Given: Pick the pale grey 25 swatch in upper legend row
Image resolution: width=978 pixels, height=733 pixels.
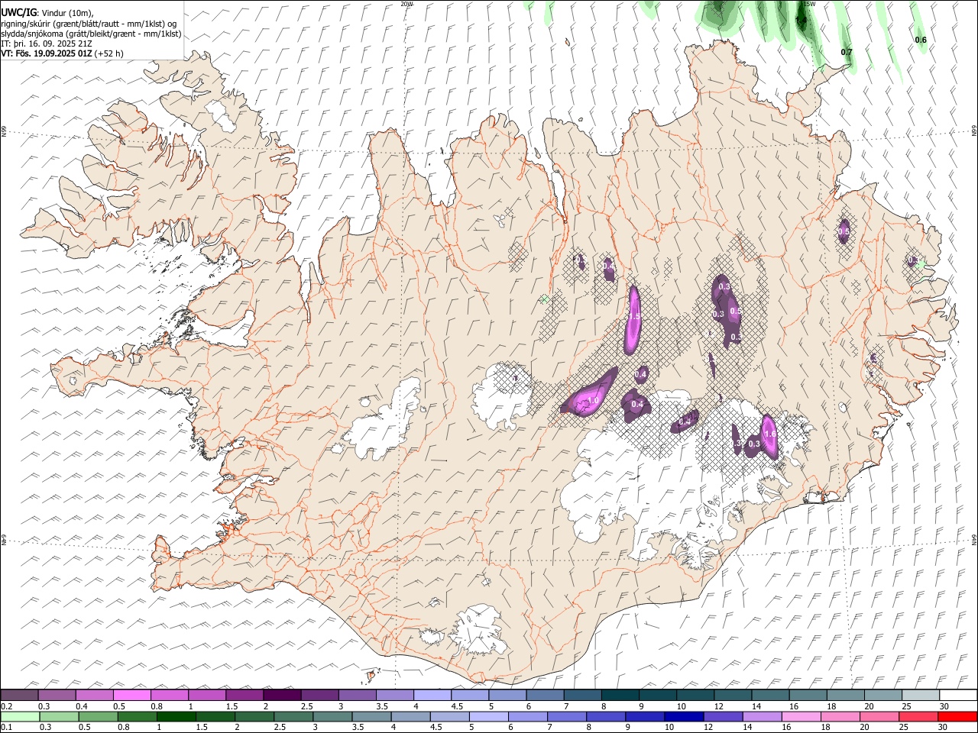Looking at the screenshot, I should pos(920,696).
